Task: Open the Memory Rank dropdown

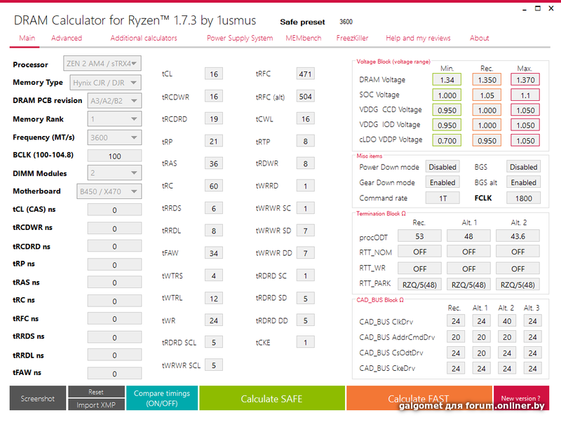Action: coord(114,119)
